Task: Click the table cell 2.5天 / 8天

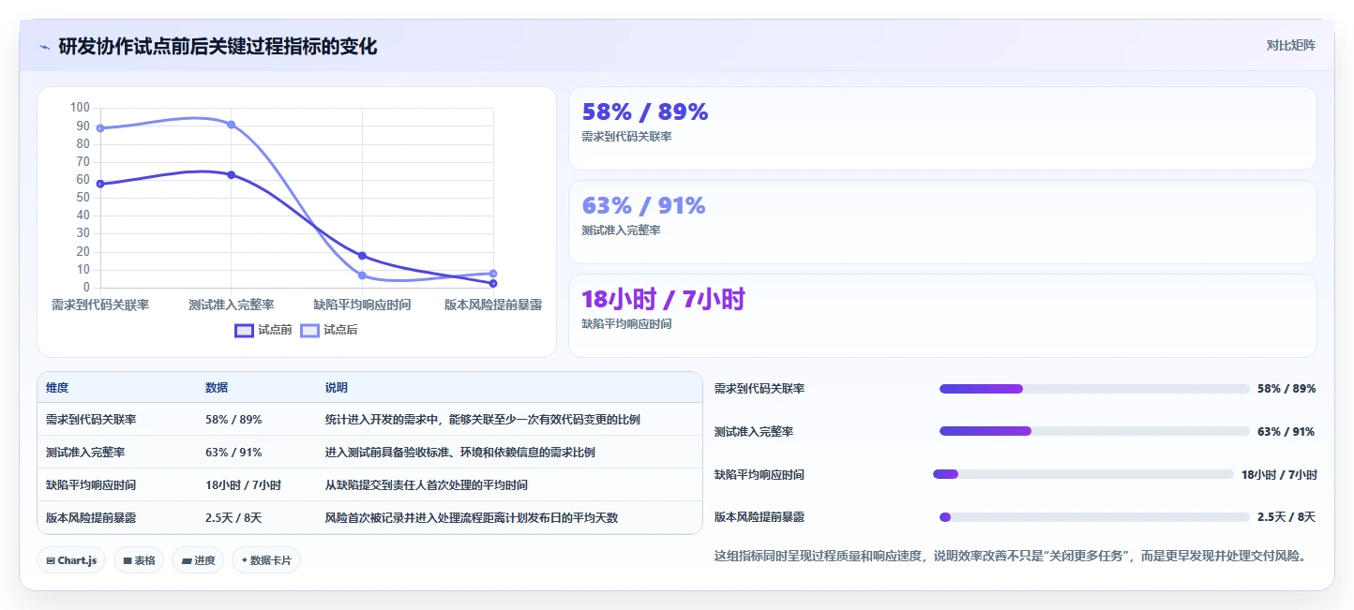Action: tap(233, 518)
